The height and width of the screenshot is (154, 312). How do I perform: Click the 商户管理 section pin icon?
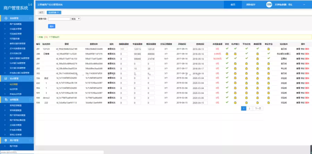6,140
